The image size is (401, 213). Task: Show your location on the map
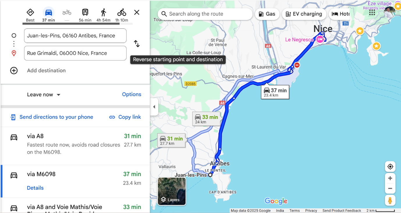(x=390, y=167)
